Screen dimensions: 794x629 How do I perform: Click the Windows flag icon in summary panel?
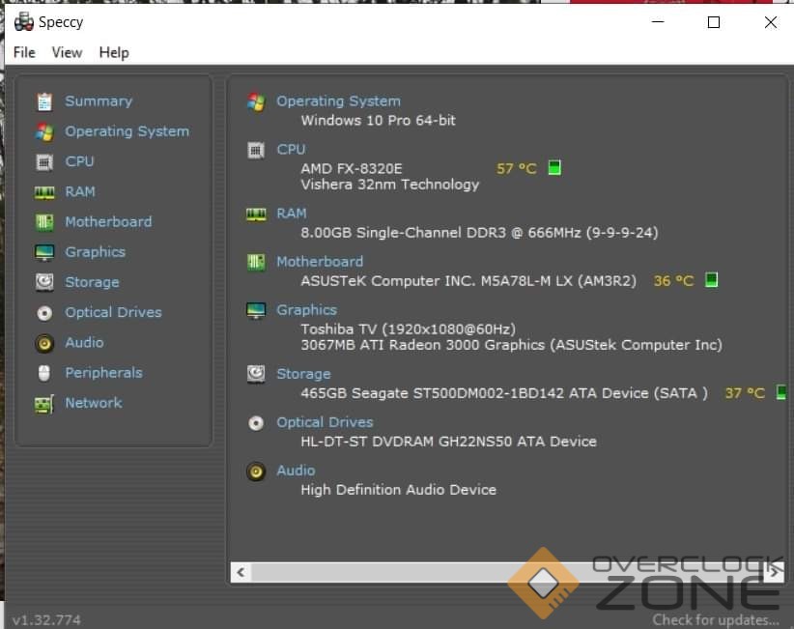coord(256,101)
